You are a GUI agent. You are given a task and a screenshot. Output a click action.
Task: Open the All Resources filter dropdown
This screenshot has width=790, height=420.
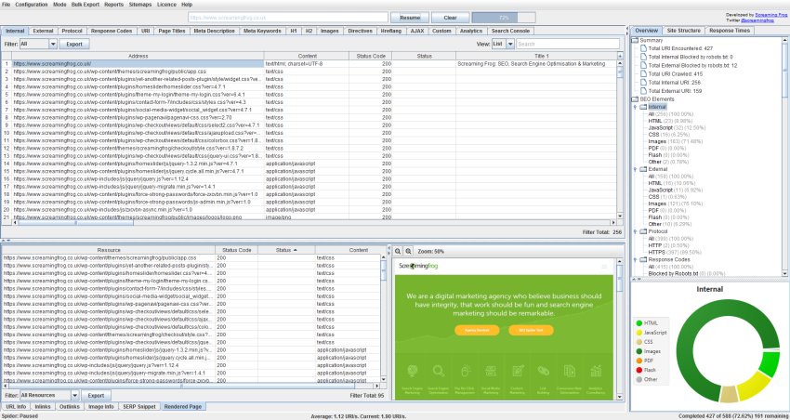pos(74,395)
